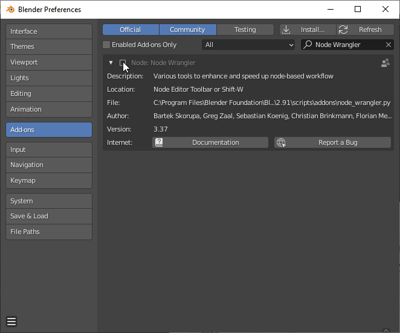Image resolution: width=400 pixels, height=333 pixels.
Task: Open the hamburger save preferences menu
Action: click(x=11, y=322)
